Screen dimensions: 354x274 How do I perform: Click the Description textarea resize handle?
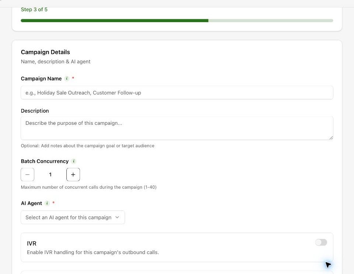tap(331, 137)
